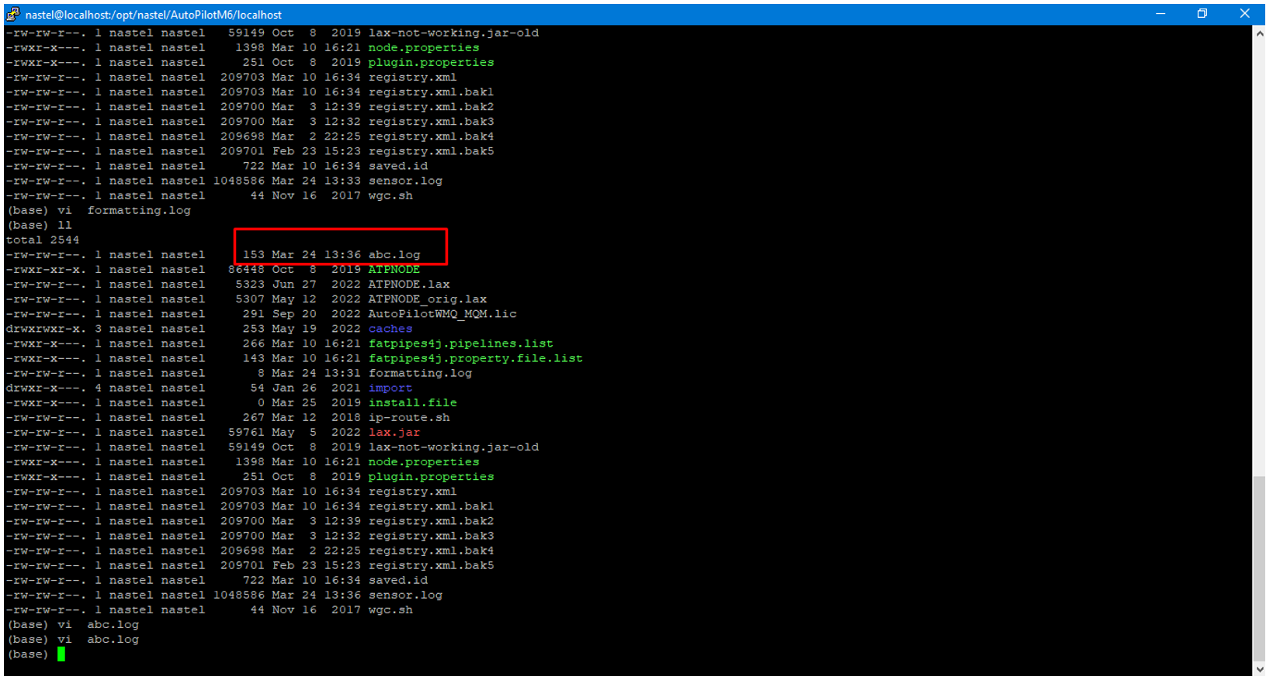The image size is (1273, 680).
Task: Click sensor.log with 13:33 timestamp
Action: (405, 181)
